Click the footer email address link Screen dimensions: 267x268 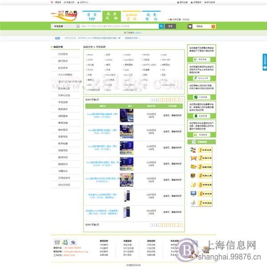76,252
